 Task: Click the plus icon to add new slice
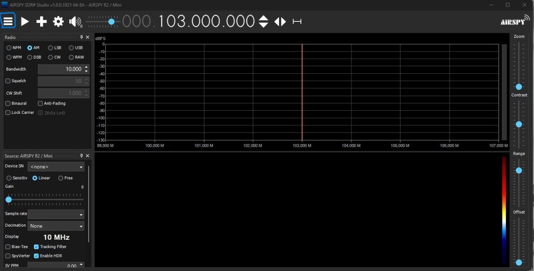click(x=41, y=21)
